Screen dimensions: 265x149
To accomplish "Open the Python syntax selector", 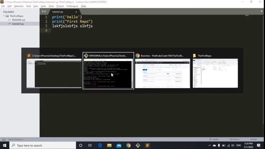I will pos(253,139).
